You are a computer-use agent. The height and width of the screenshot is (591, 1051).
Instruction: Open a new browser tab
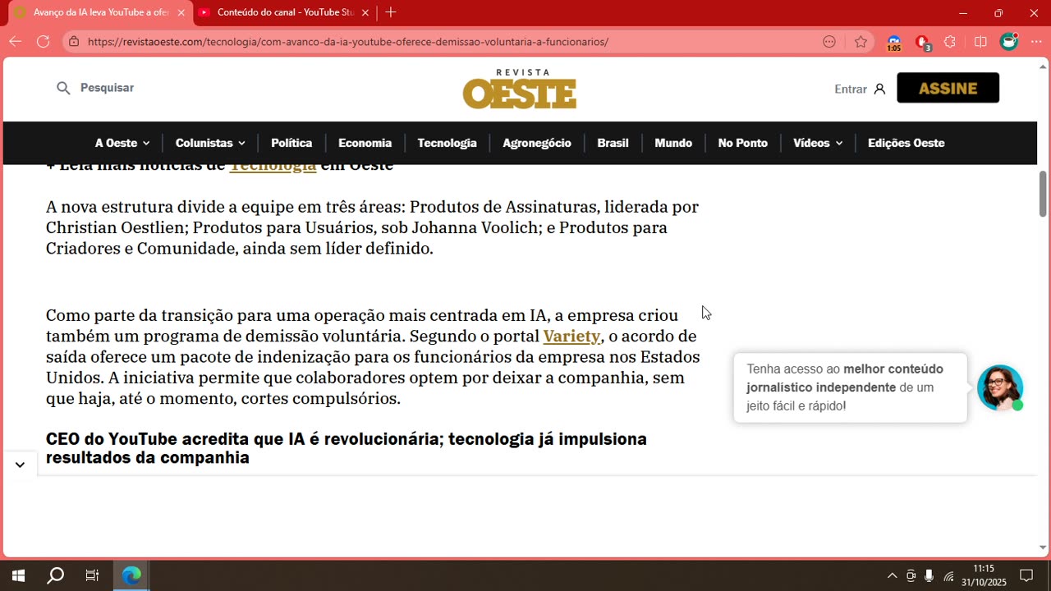(x=391, y=12)
